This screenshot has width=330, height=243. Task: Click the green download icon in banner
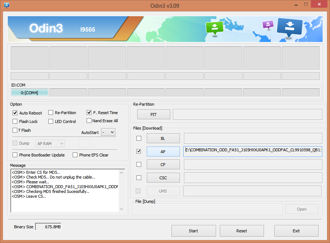tap(215, 28)
